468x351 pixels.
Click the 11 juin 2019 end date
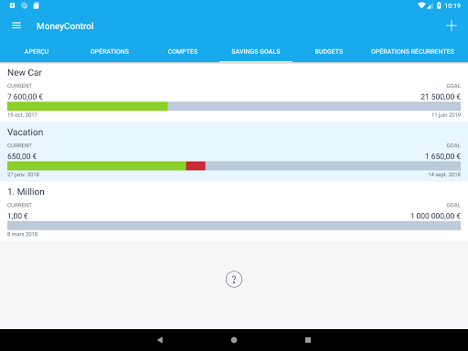click(x=446, y=115)
